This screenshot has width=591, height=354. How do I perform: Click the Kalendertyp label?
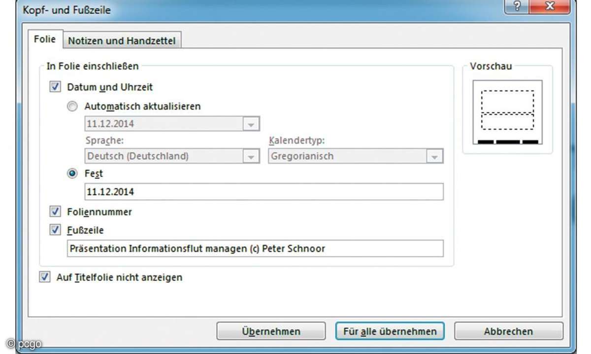click(x=297, y=140)
